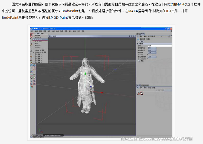Click the back arrow icon left of 模式
203x144 pixels.
click(x=138, y=36)
